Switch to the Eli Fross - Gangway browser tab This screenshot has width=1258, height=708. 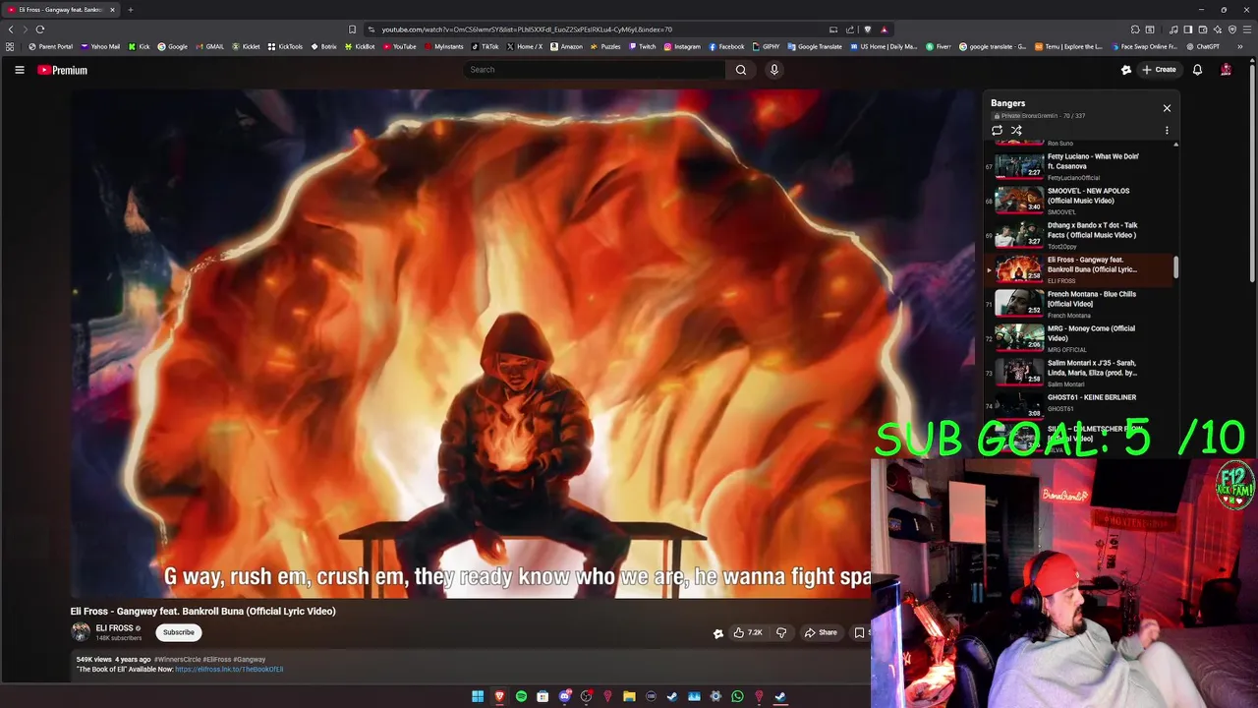(x=61, y=10)
